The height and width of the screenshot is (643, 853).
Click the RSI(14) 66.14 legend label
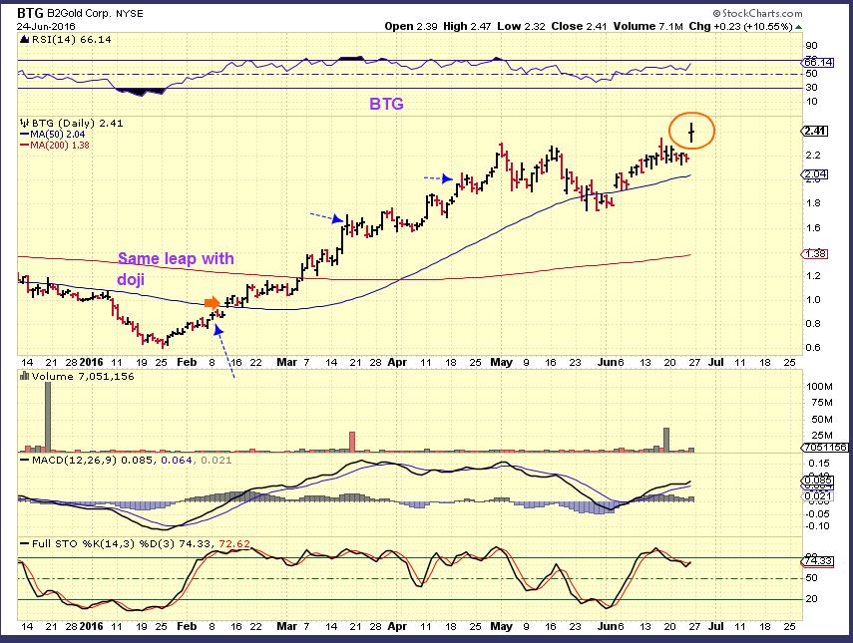coord(71,39)
